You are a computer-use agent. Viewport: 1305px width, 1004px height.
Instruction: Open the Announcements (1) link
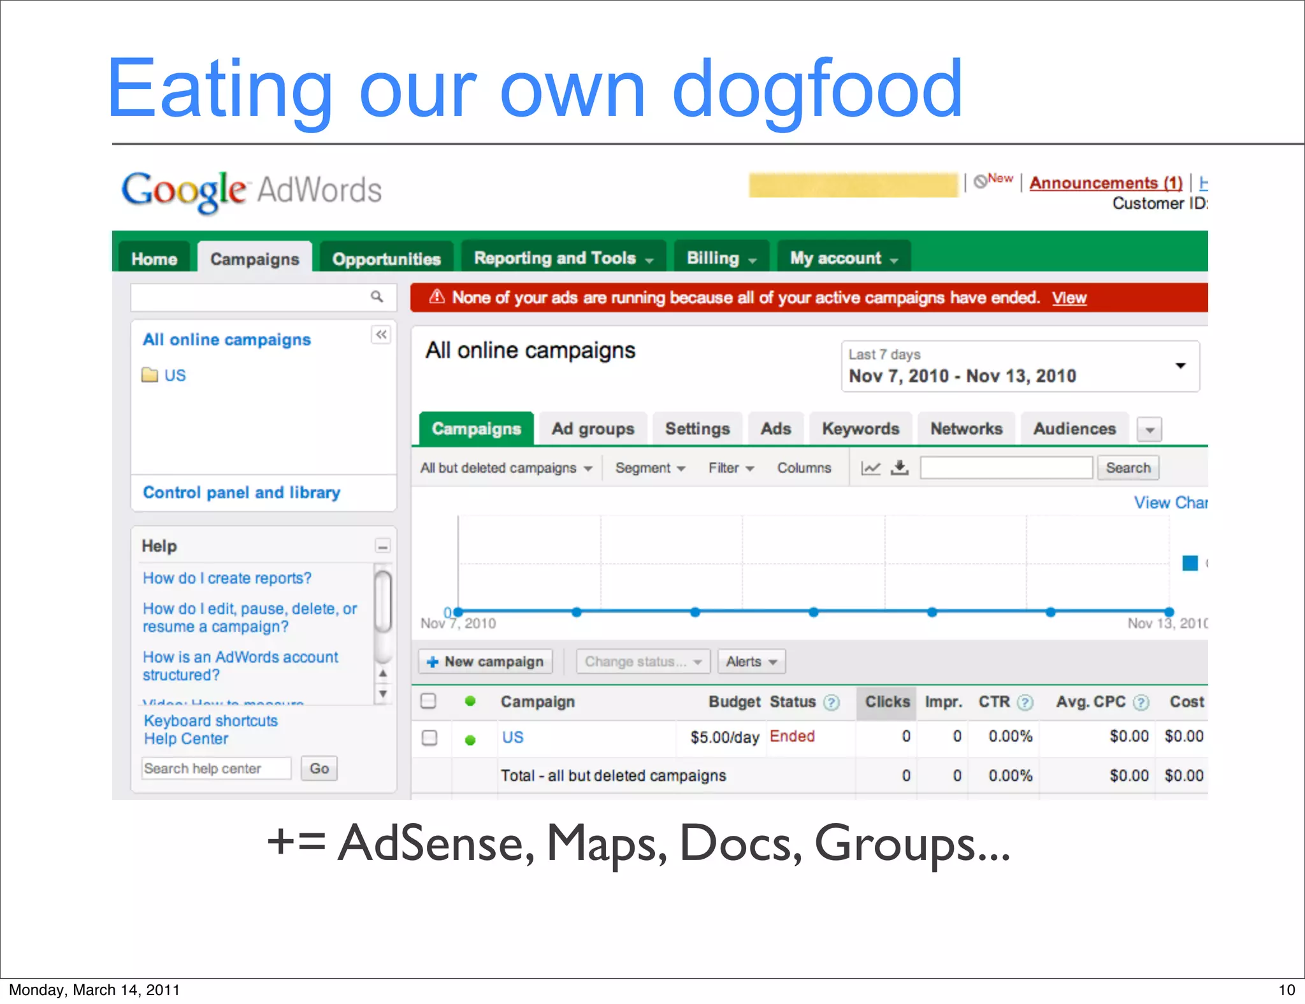point(1106,182)
